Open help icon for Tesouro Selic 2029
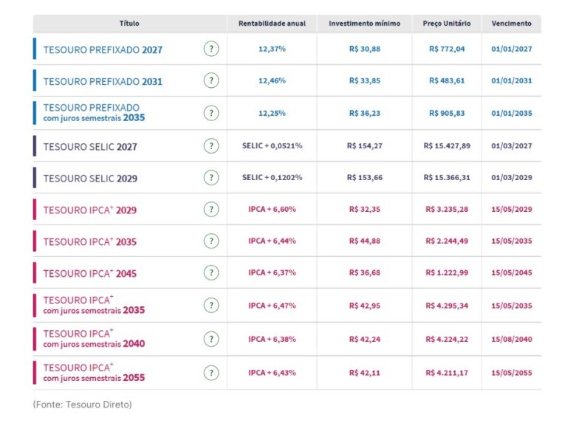 211,178
